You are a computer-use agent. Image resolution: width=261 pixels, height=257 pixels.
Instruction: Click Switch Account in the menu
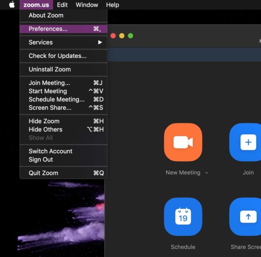click(50, 151)
